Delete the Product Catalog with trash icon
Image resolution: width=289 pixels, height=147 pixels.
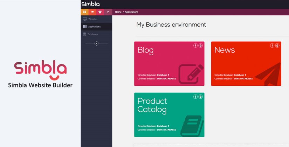click(200, 97)
